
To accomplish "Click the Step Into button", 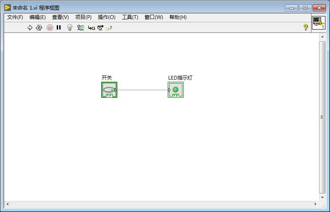I will 91,28.
